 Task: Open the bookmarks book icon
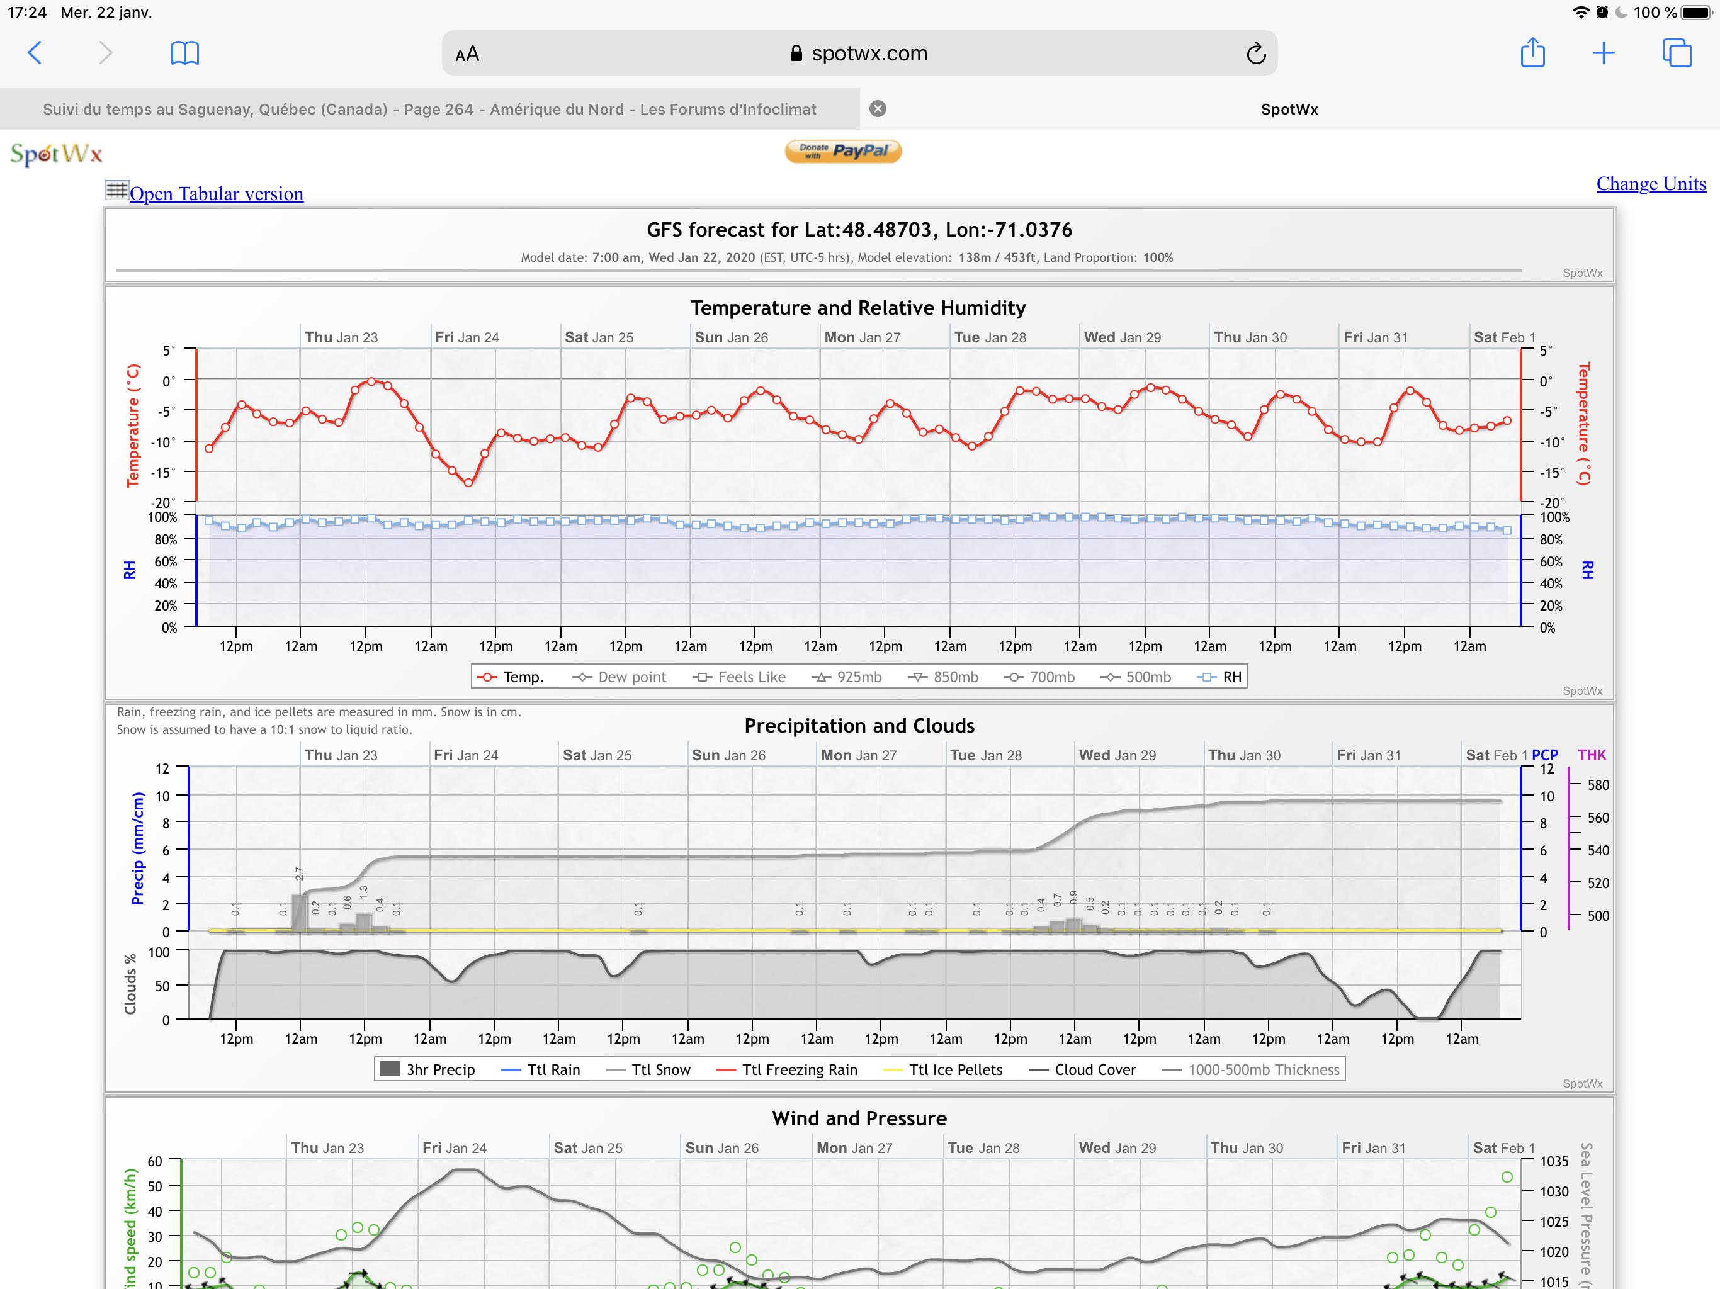click(184, 53)
